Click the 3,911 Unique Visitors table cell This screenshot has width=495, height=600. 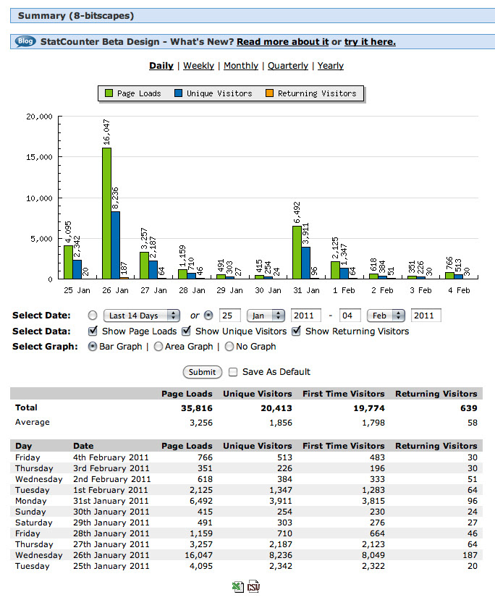[x=280, y=501]
